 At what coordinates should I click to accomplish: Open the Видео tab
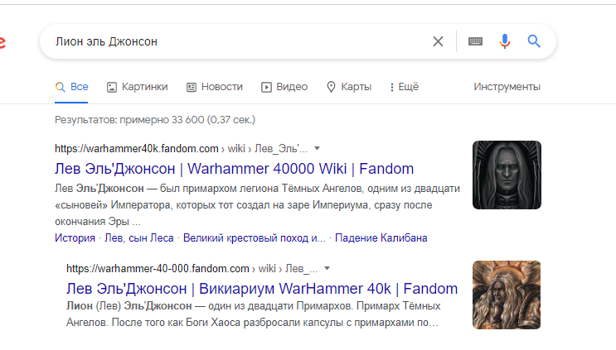(284, 87)
